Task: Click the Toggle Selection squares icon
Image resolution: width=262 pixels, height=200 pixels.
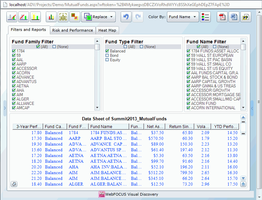Action: [75, 17]
